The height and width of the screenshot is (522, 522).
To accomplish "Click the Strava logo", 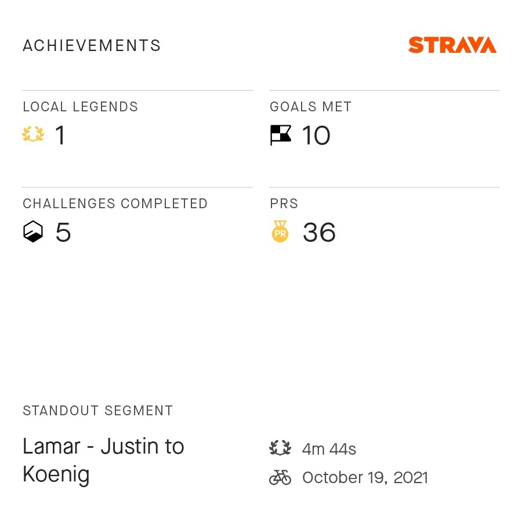I will pos(452,45).
